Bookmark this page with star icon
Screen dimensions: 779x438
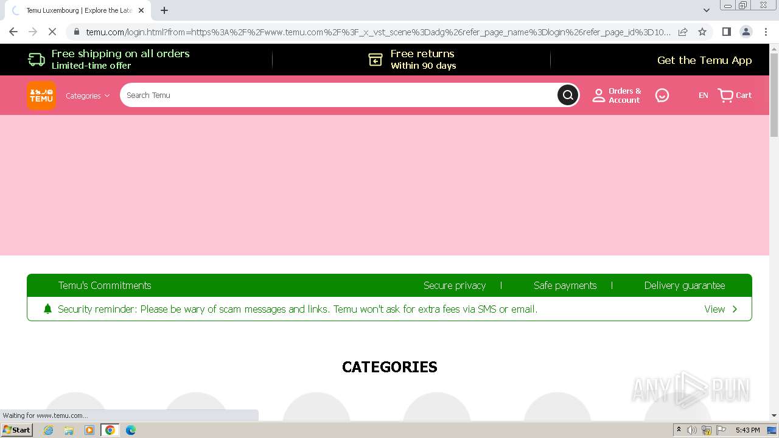click(702, 32)
